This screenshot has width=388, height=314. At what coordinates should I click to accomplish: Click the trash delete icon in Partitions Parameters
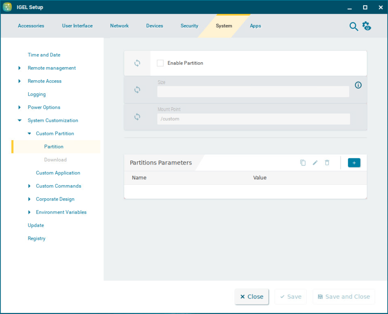(x=327, y=163)
